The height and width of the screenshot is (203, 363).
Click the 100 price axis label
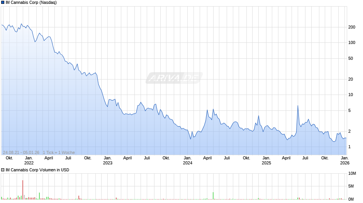point(352,42)
